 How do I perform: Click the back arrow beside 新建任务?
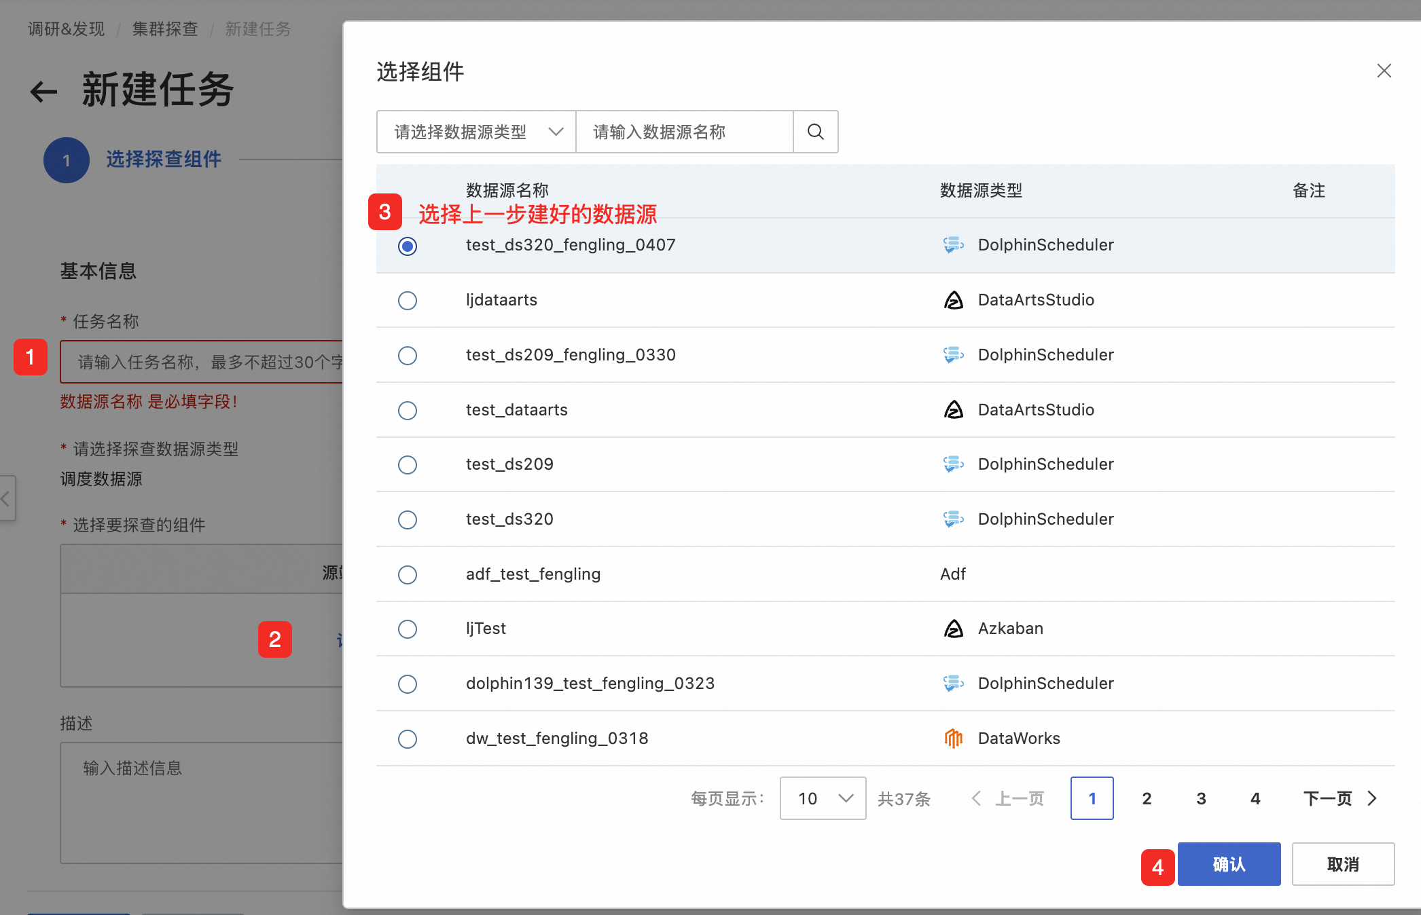click(x=43, y=92)
